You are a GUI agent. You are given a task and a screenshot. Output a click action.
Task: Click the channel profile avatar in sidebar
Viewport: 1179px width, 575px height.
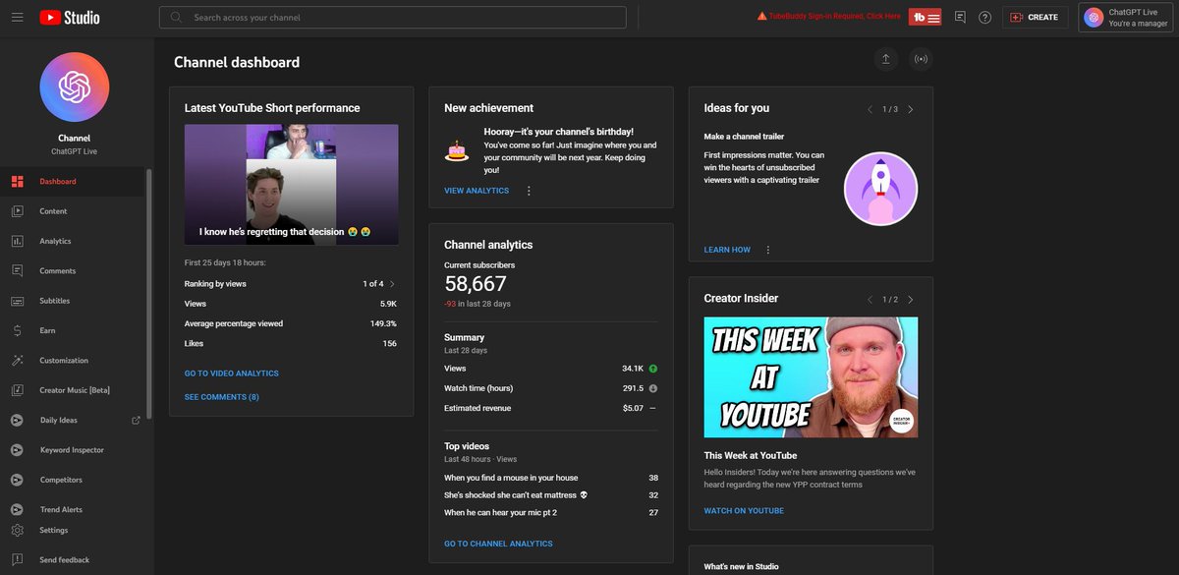[x=75, y=87]
